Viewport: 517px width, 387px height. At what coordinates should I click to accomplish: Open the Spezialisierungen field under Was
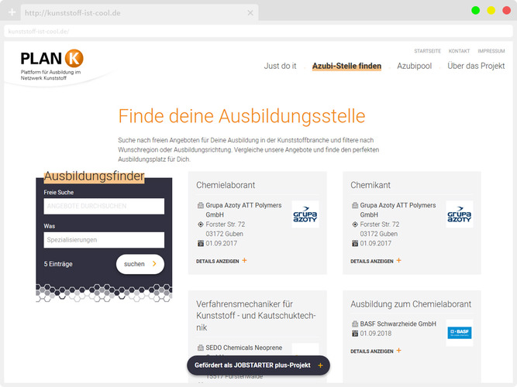click(104, 240)
